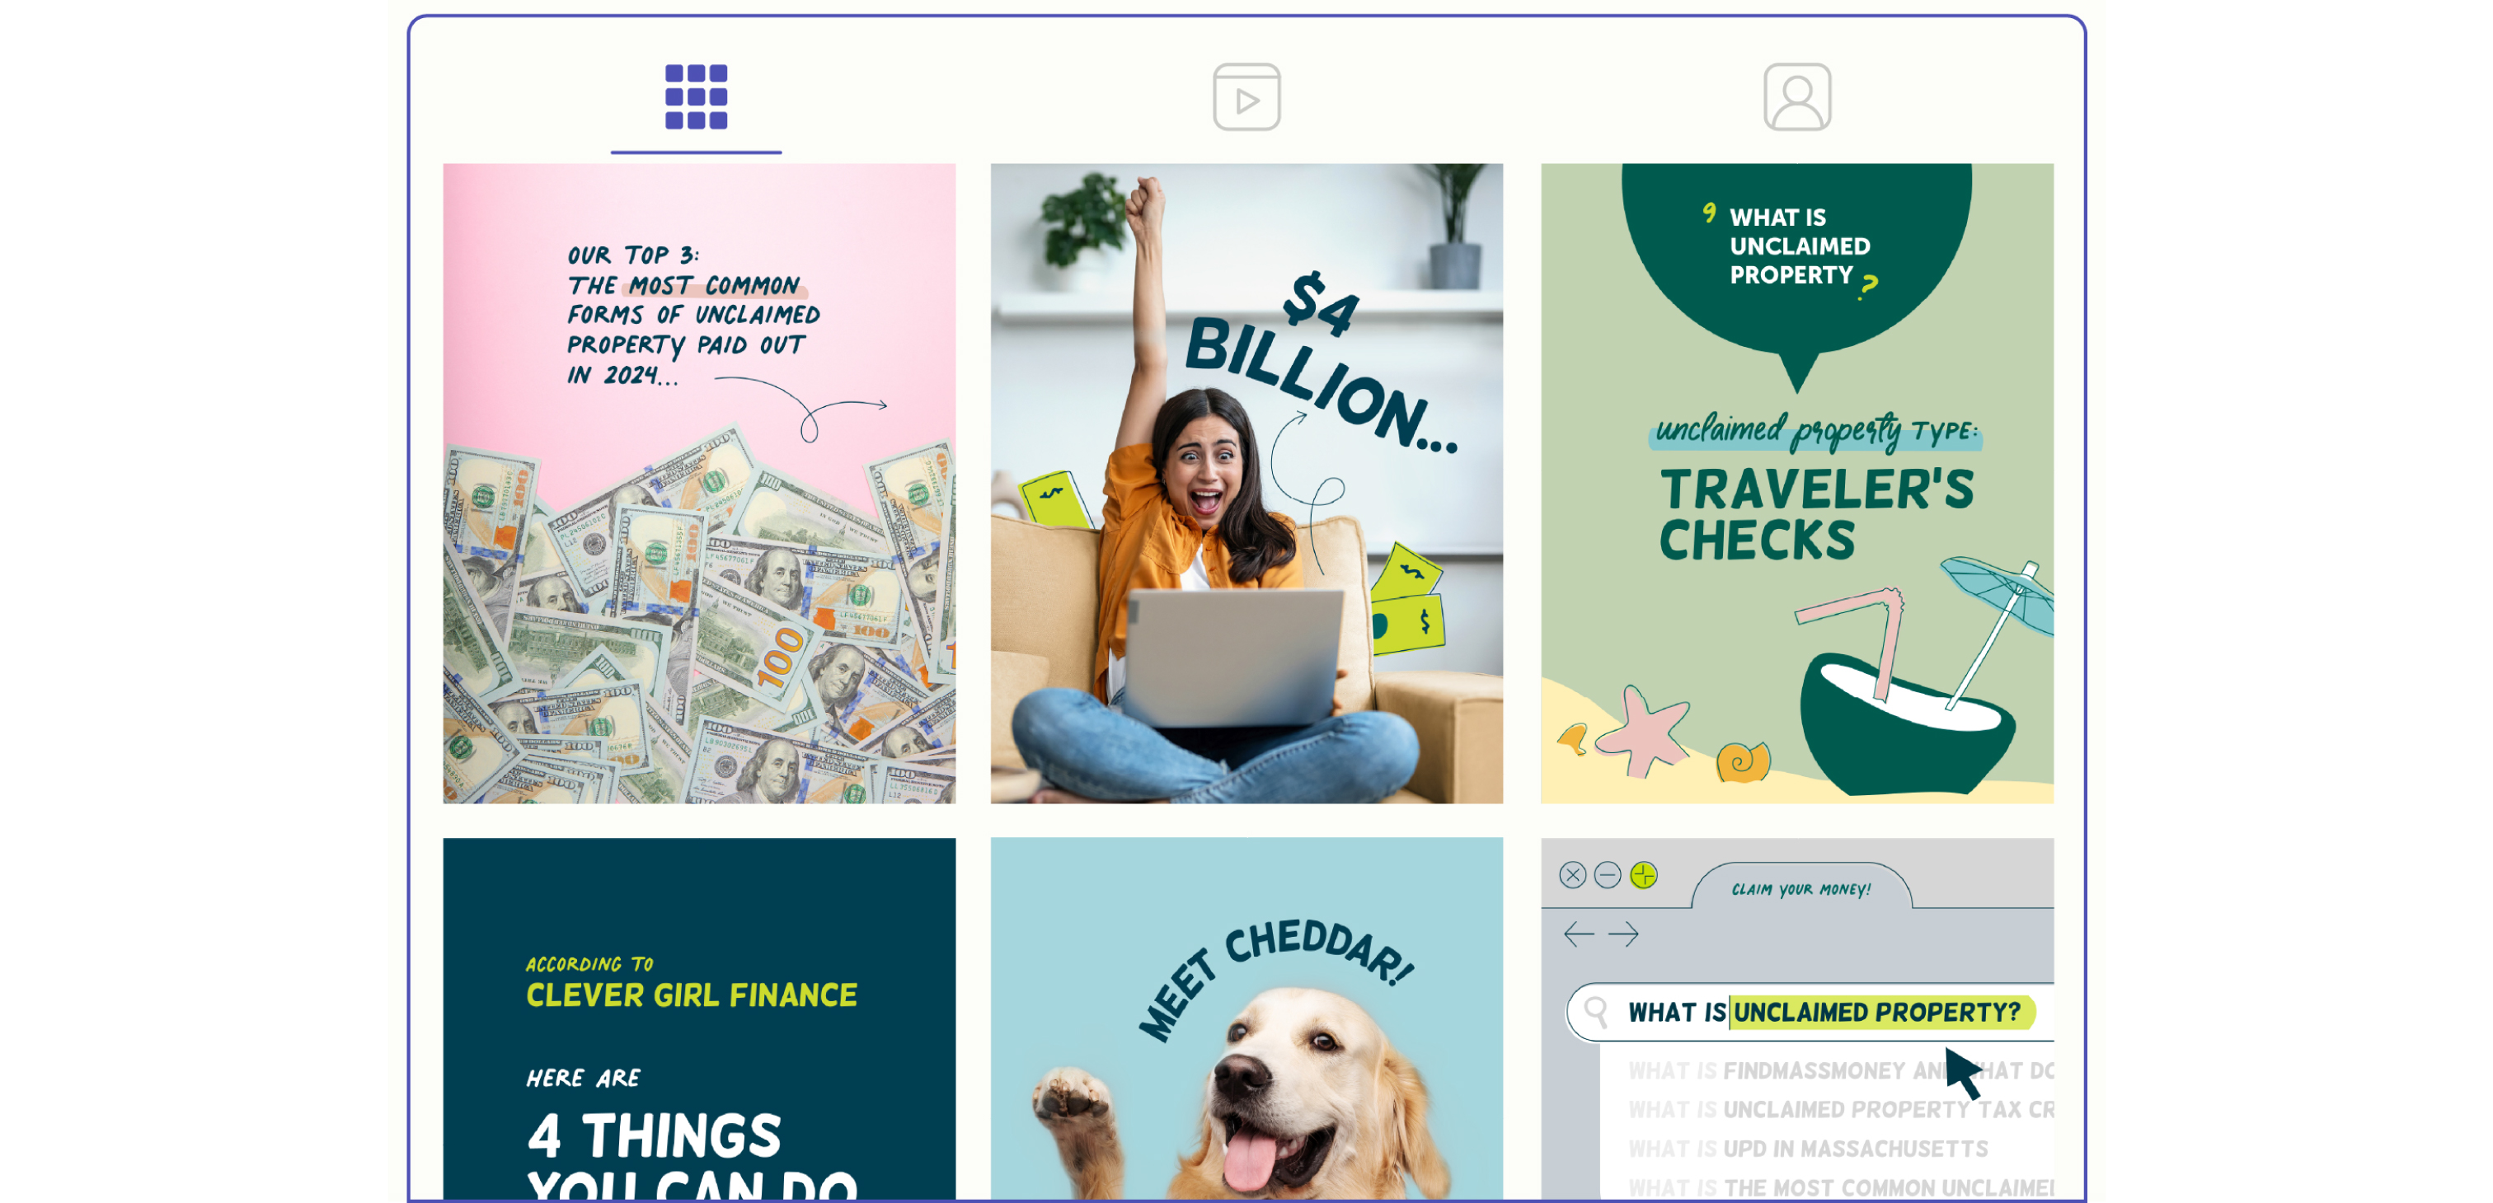
Task: Click the 'Claim Your Money!' browser tab
Action: coord(1801,889)
